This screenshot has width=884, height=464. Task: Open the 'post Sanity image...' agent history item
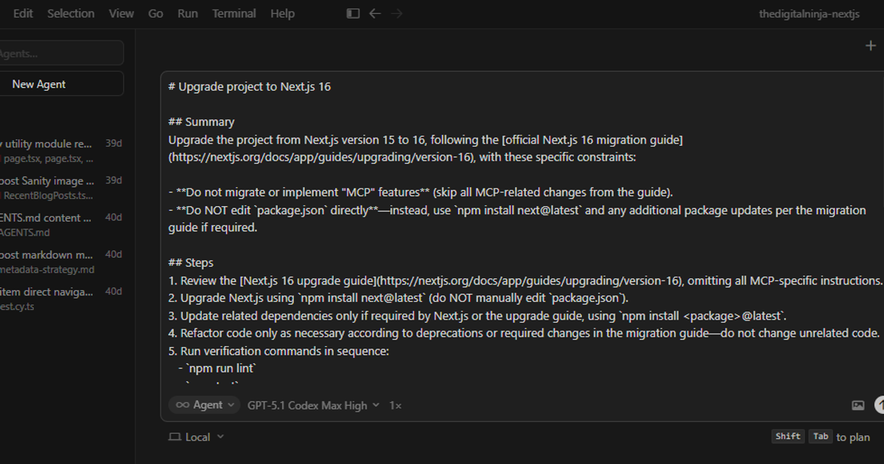[x=63, y=188]
